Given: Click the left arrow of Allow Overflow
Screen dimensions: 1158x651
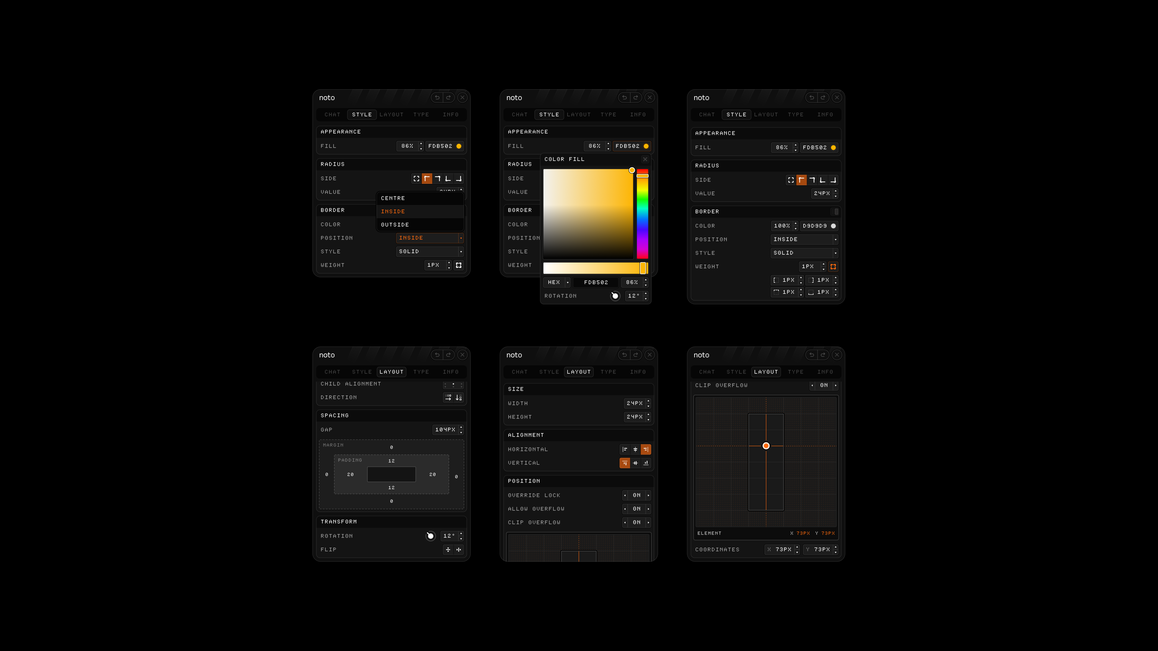Looking at the screenshot, I should click(625, 509).
